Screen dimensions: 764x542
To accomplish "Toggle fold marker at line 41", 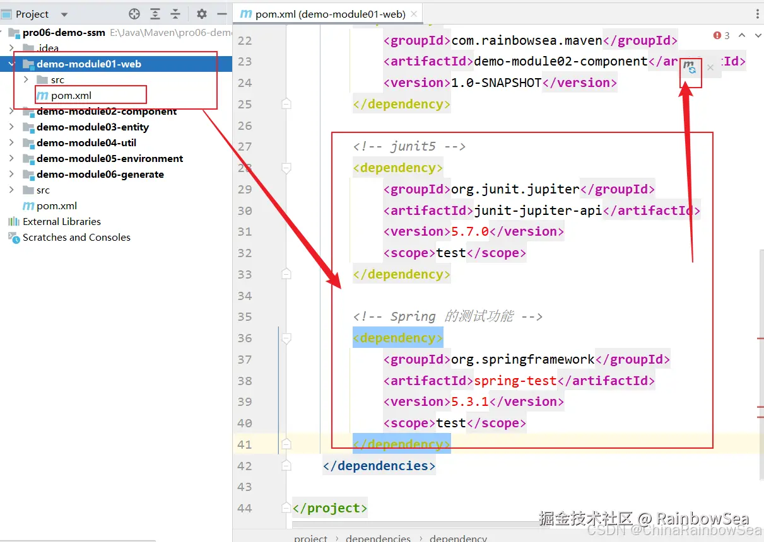I will [286, 444].
